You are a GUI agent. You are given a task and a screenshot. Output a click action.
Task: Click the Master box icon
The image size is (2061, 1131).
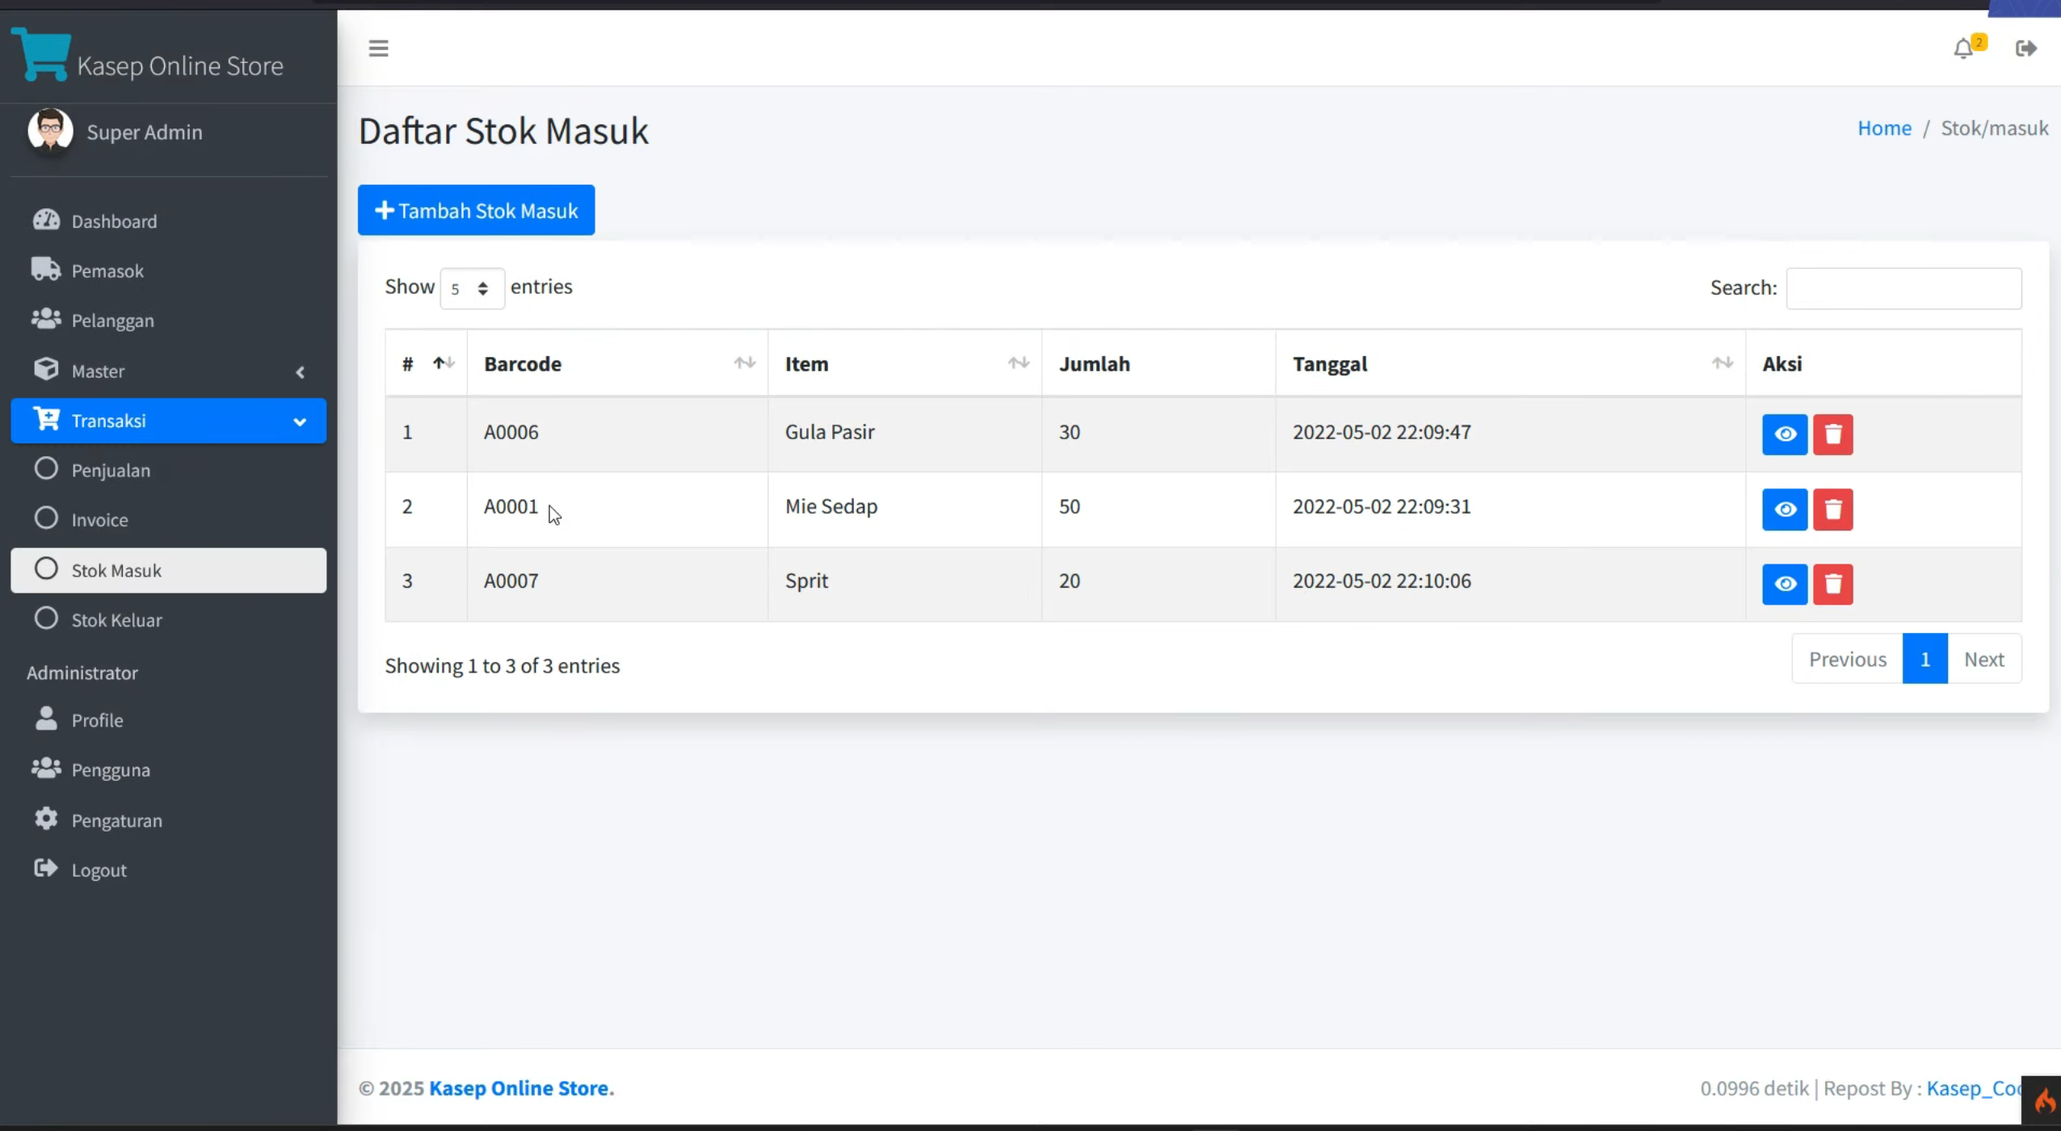click(46, 369)
